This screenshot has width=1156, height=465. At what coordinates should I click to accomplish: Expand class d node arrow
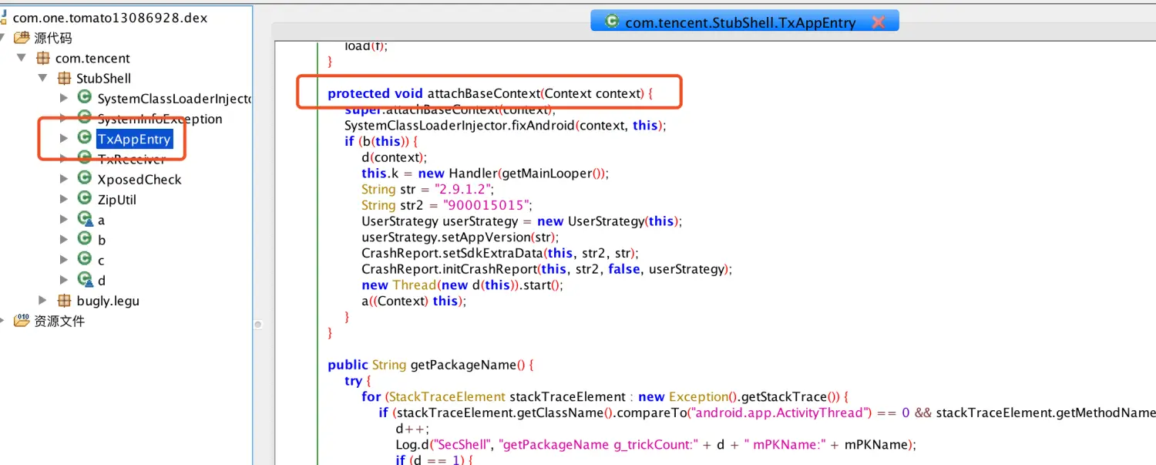pyautogui.click(x=64, y=280)
